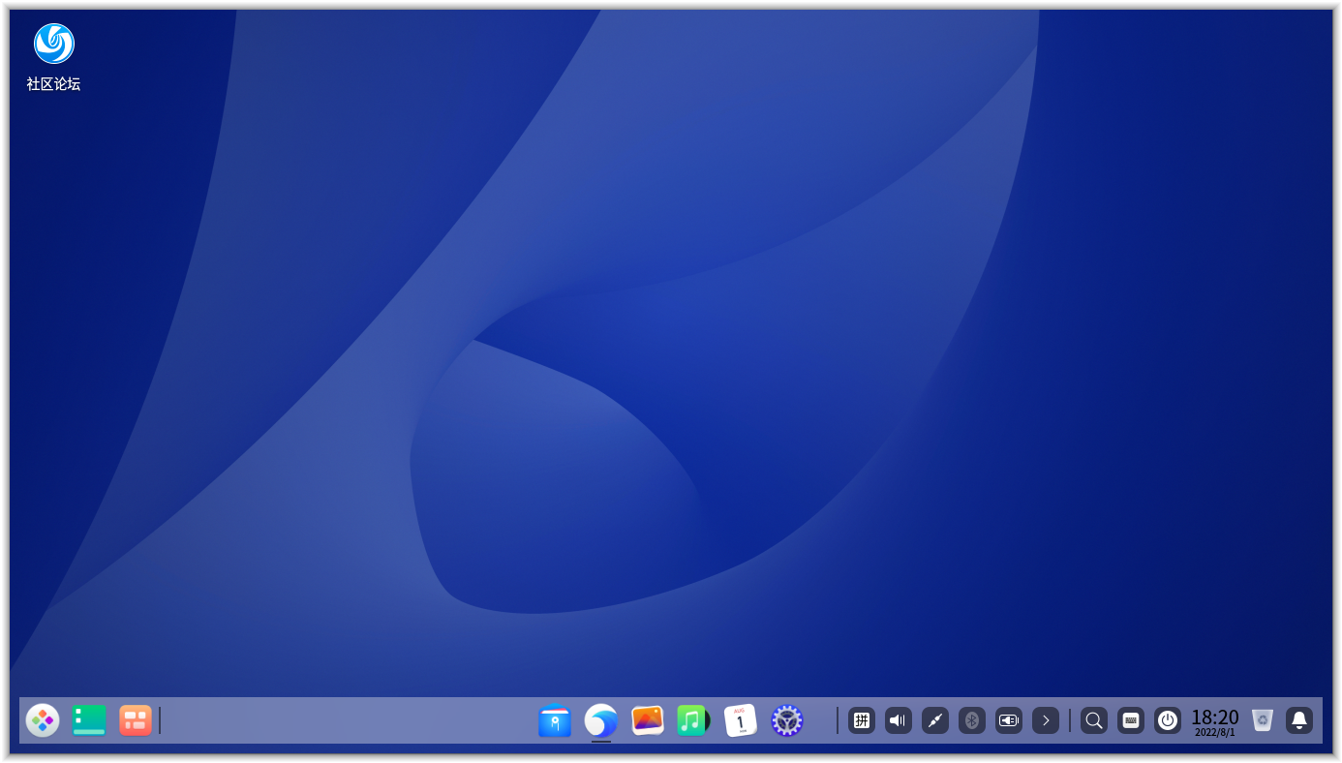Show the onscreen keyboard from the dock
The width and height of the screenshot is (1342, 763).
click(1131, 720)
